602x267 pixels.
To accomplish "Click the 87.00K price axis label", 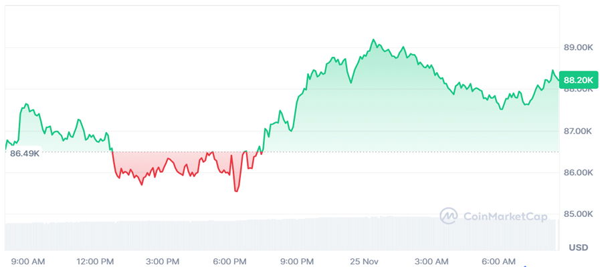I will tap(578, 131).
